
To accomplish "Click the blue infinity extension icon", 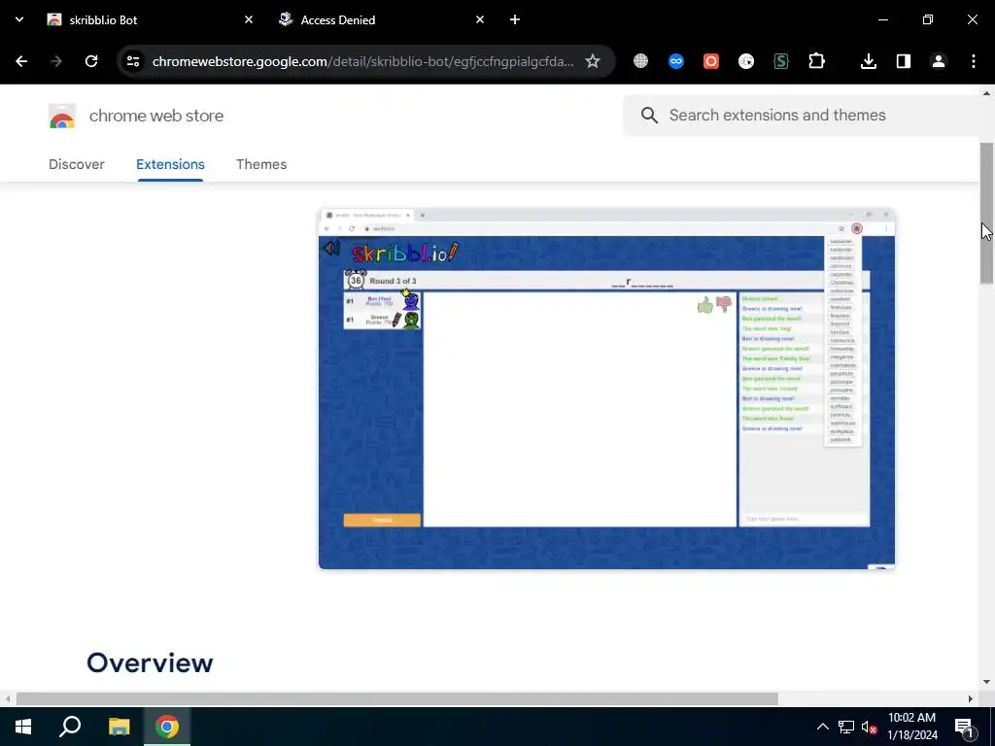I will pyautogui.click(x=676, y=61).
